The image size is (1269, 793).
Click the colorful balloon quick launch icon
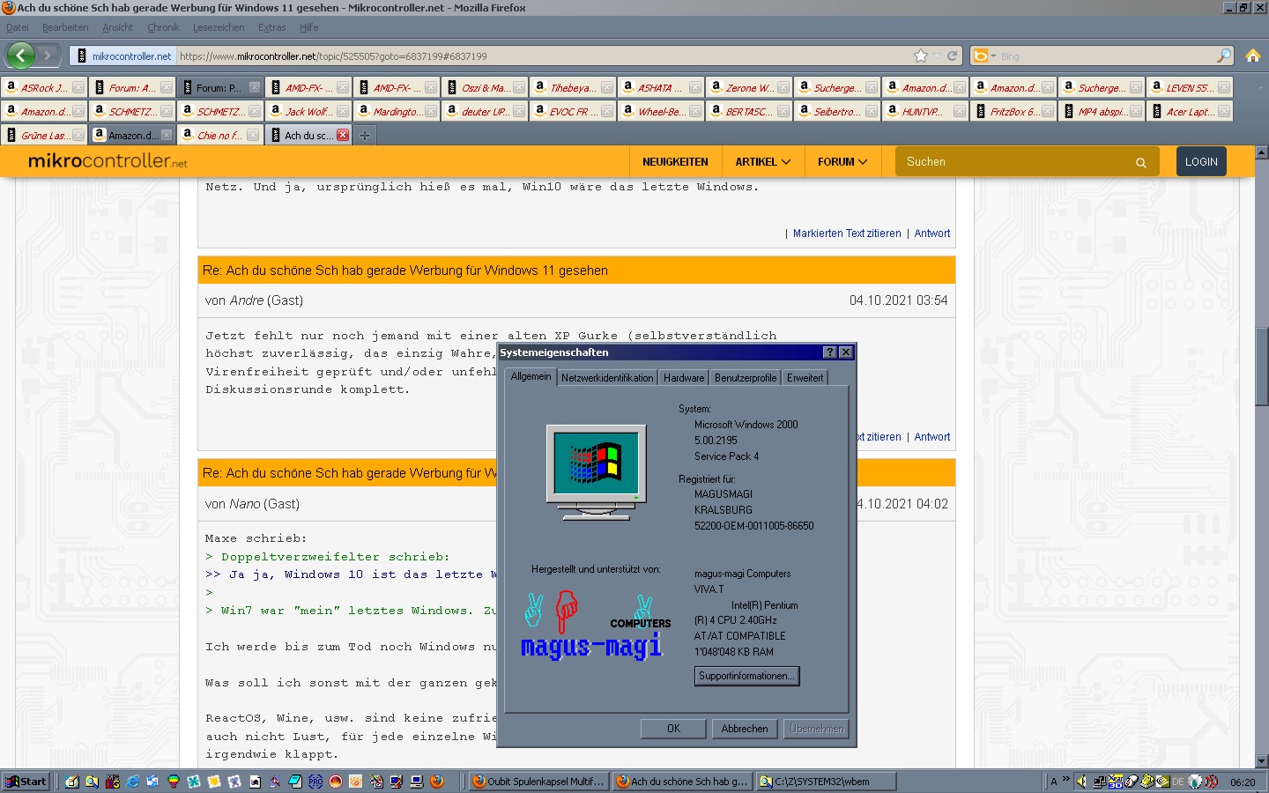point(173,782)
